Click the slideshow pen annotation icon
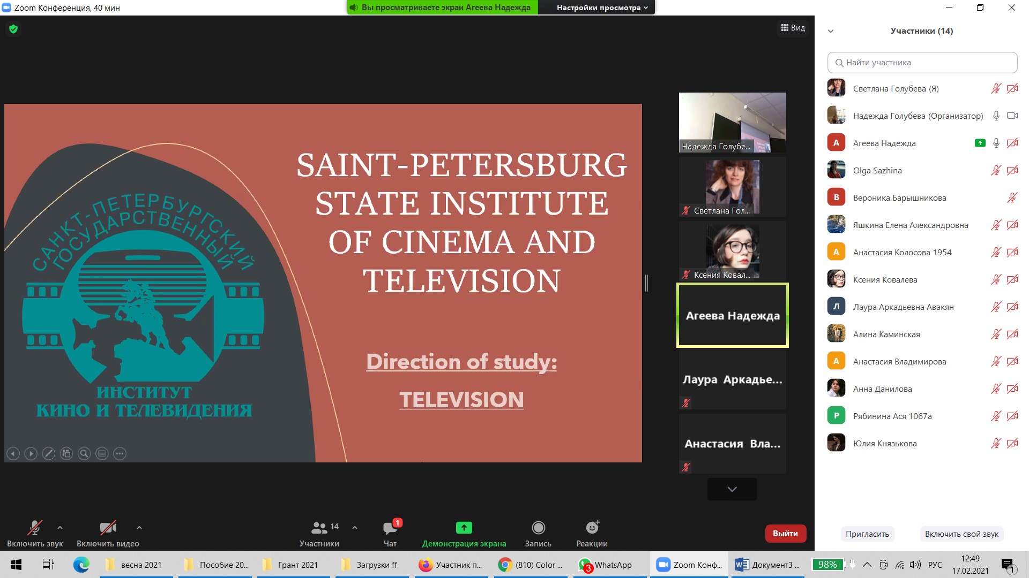1029x578 pixels. point(49,454)
